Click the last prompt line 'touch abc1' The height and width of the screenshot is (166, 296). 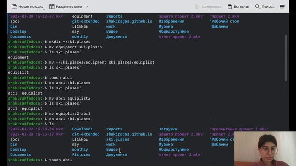coord(61,160)
